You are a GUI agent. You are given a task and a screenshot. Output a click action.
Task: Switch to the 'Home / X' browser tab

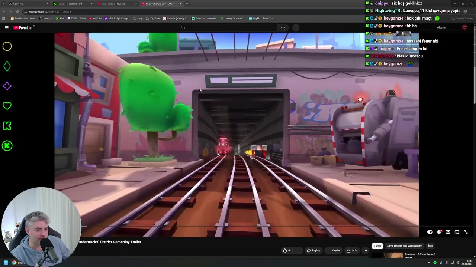(x=29, y=4)
